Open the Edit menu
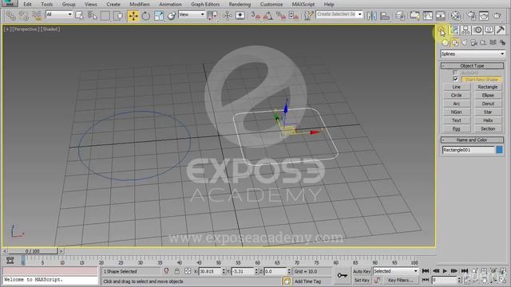 coord(27,4)
